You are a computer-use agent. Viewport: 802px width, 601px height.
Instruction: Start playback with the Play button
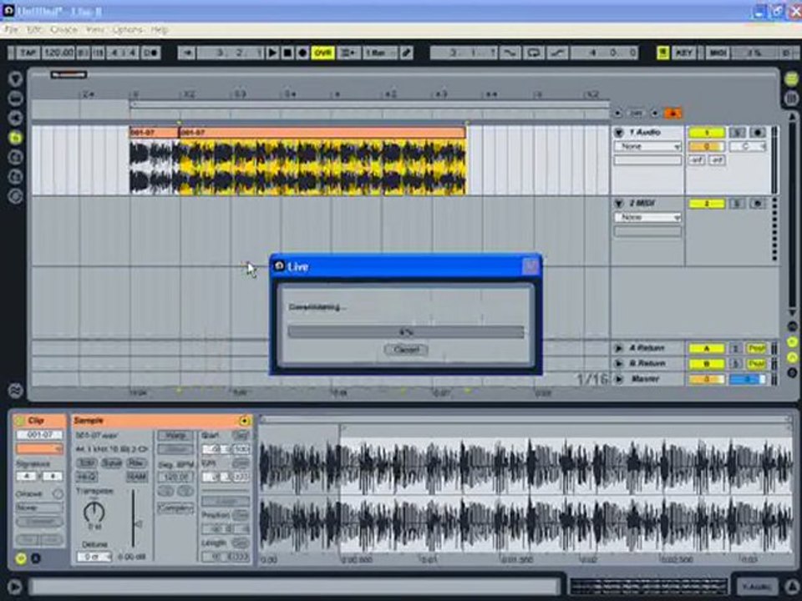pyautogui.click(x=272, y=53)
